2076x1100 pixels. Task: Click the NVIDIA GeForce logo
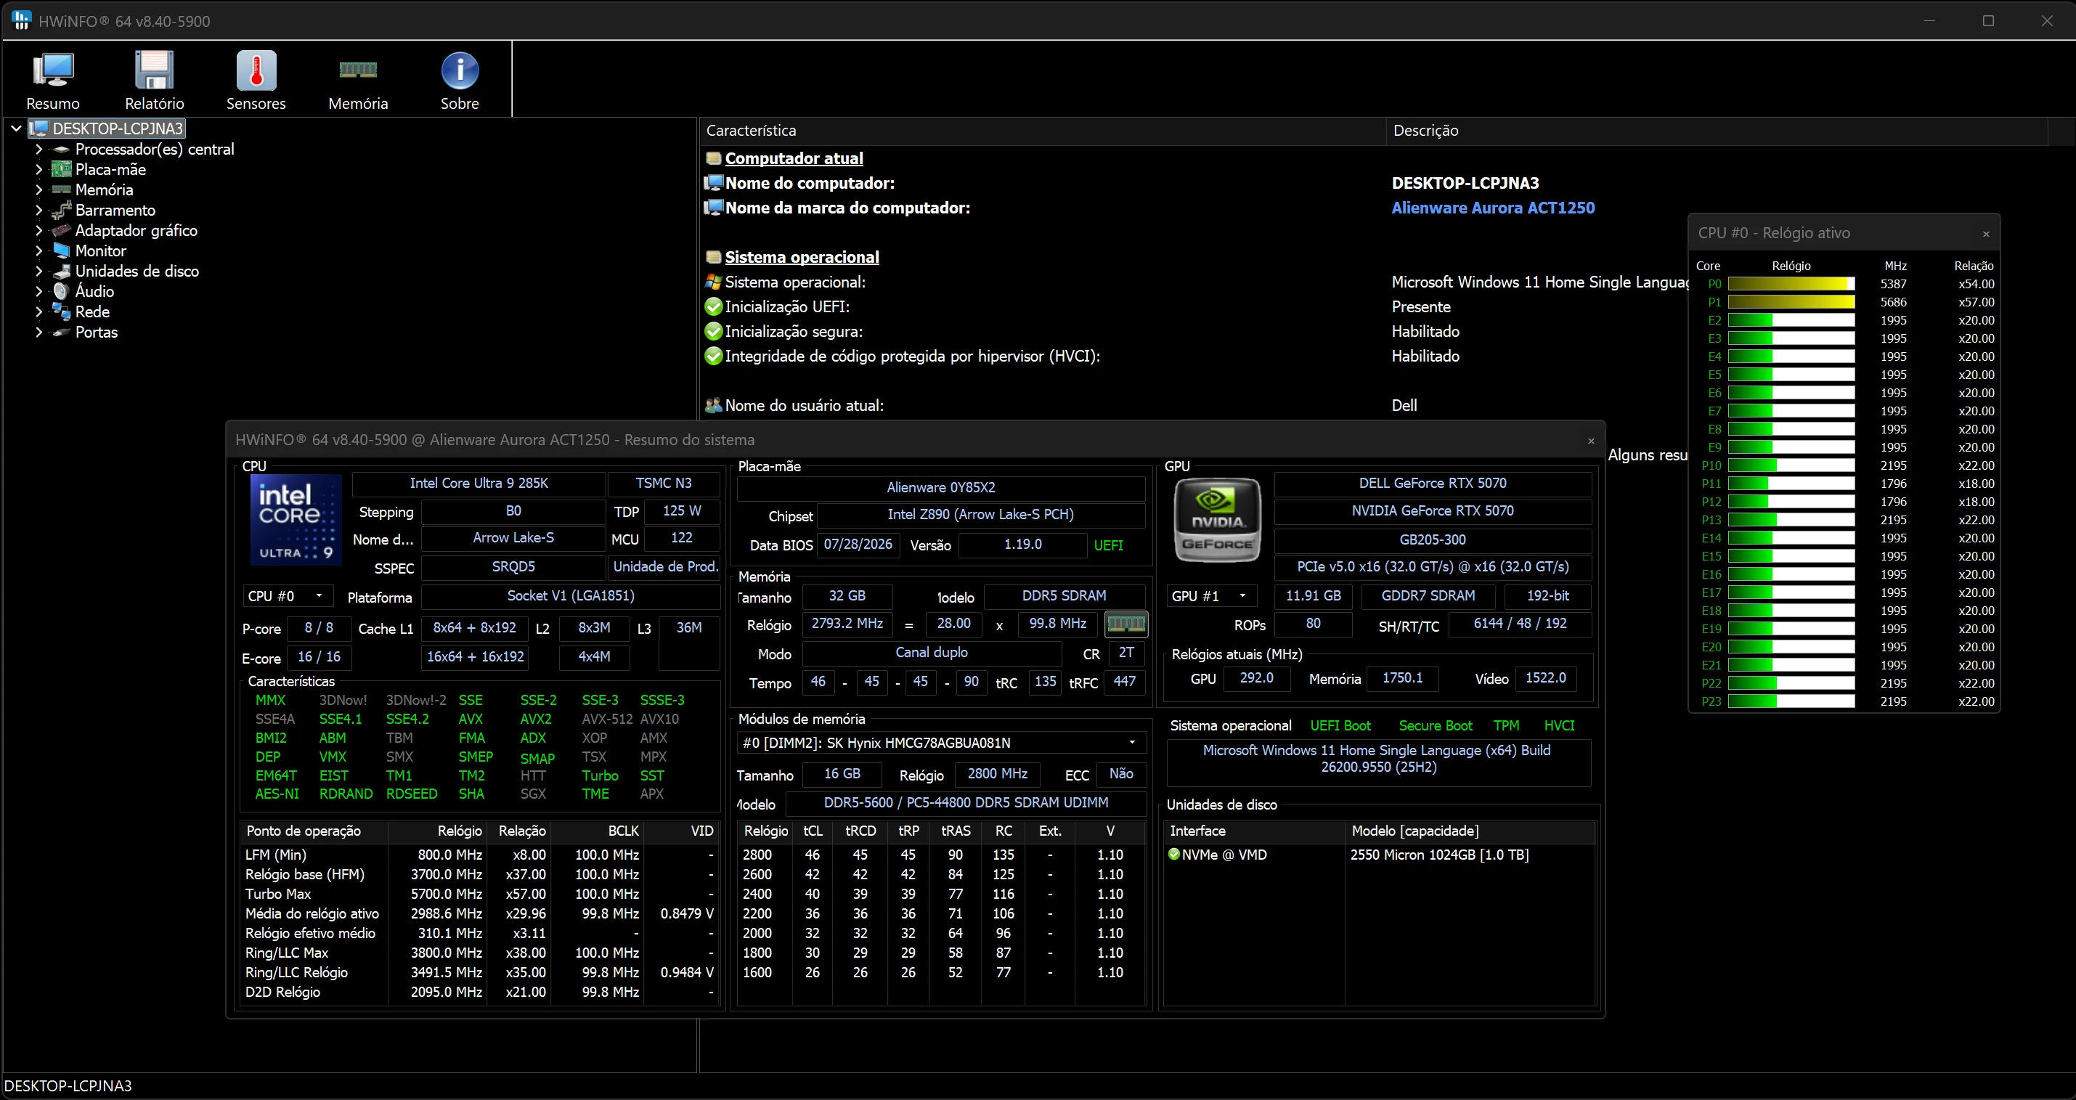click(x=1217, y=519)
